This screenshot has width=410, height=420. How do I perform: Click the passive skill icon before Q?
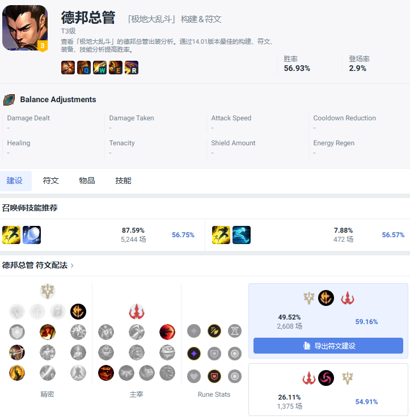pyautogui.click(x=68, y=67)
